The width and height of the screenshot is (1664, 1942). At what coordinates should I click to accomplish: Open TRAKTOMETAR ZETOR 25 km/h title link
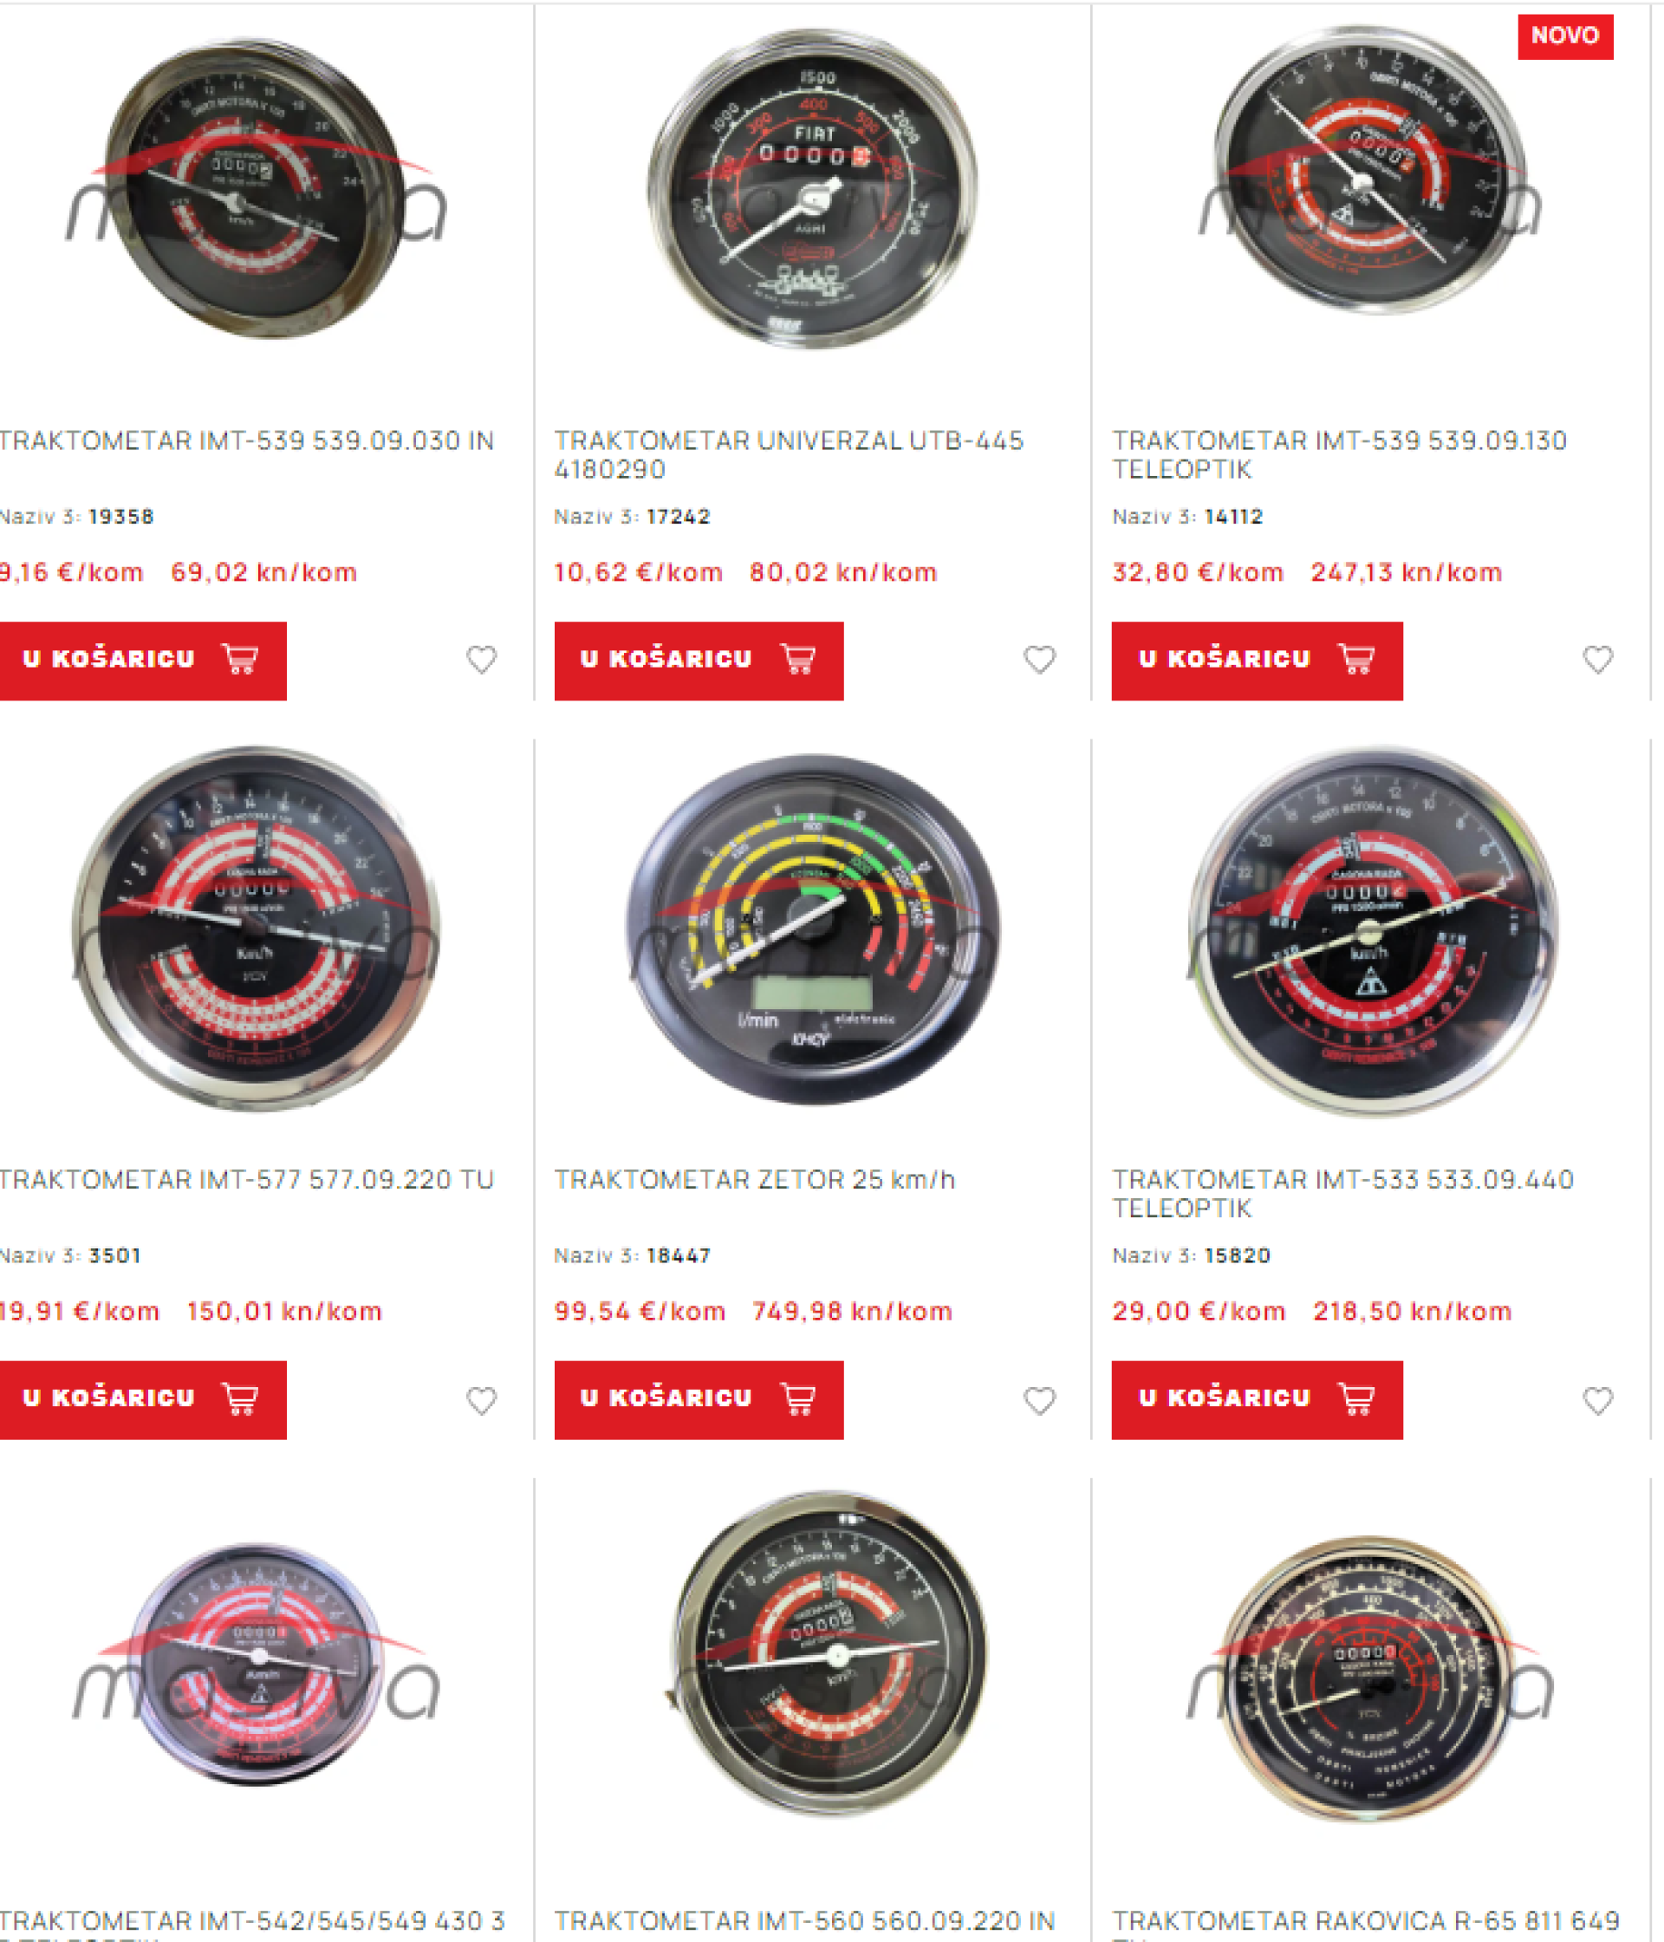click(754, 1179)
